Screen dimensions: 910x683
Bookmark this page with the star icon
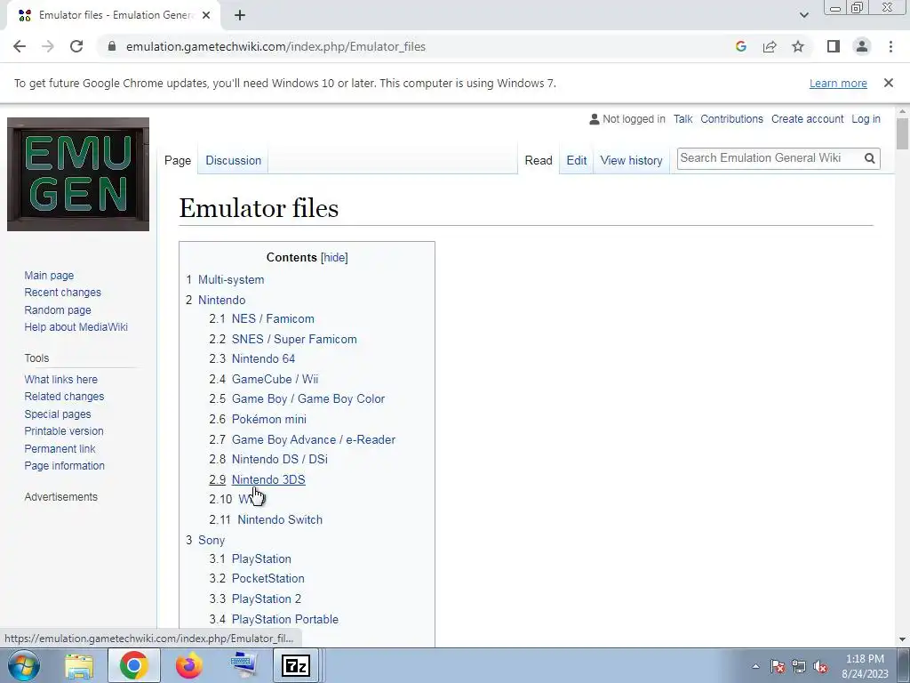pyautogui.click(x=798, y=46)
